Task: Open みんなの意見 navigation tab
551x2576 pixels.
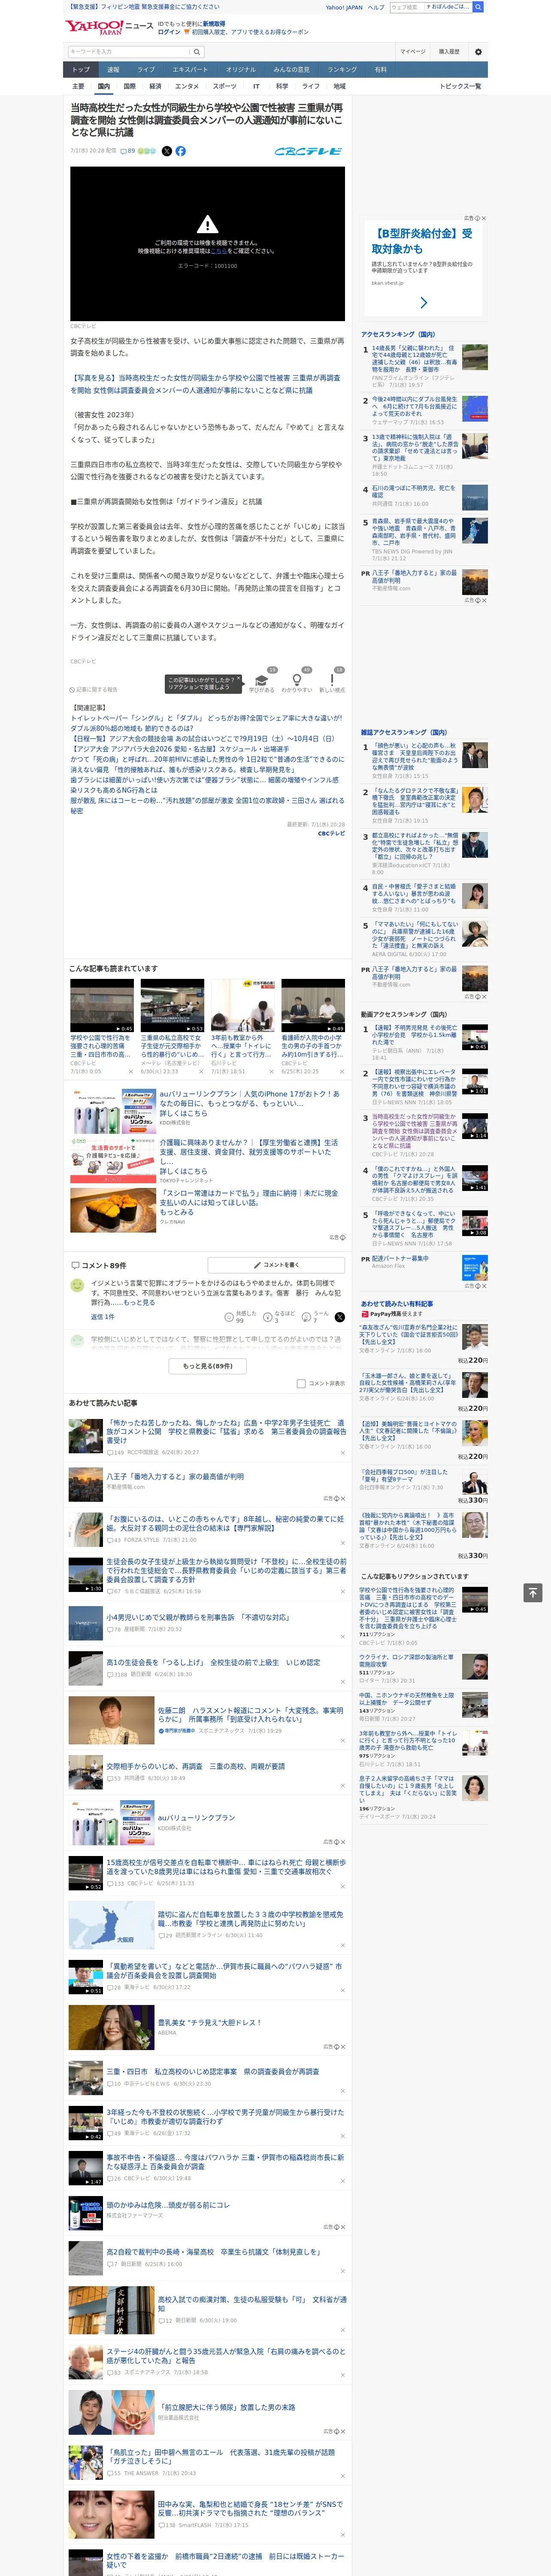Action: (291, 69)
